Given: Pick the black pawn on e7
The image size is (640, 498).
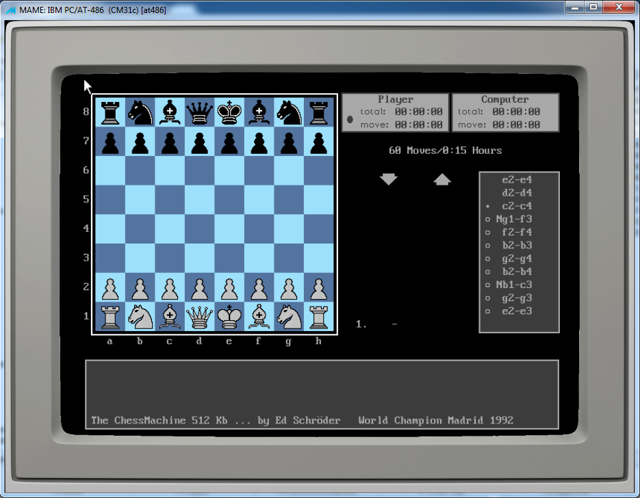Looking at the screenshot, I should 229,143.
